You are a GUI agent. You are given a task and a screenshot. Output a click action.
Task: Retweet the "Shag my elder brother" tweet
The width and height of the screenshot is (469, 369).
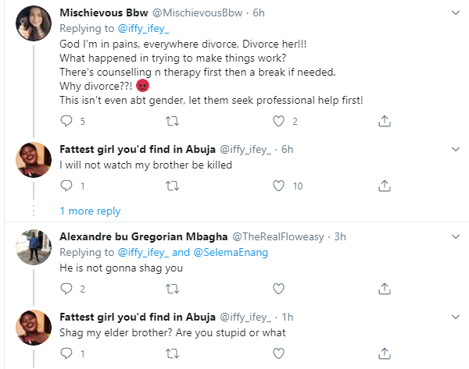[172, 355]
